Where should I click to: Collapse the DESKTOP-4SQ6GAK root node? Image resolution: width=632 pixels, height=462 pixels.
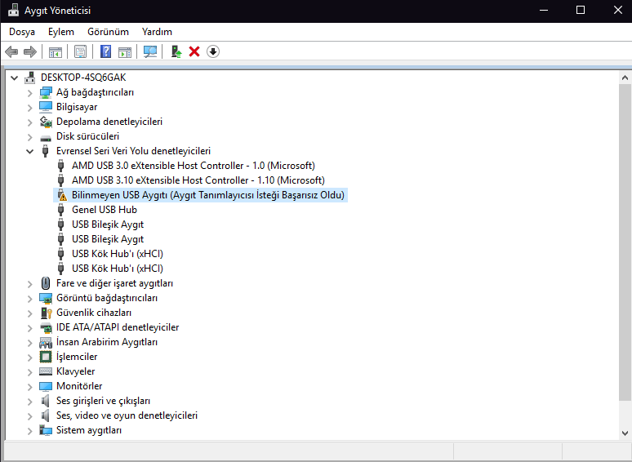coord(14,78)
